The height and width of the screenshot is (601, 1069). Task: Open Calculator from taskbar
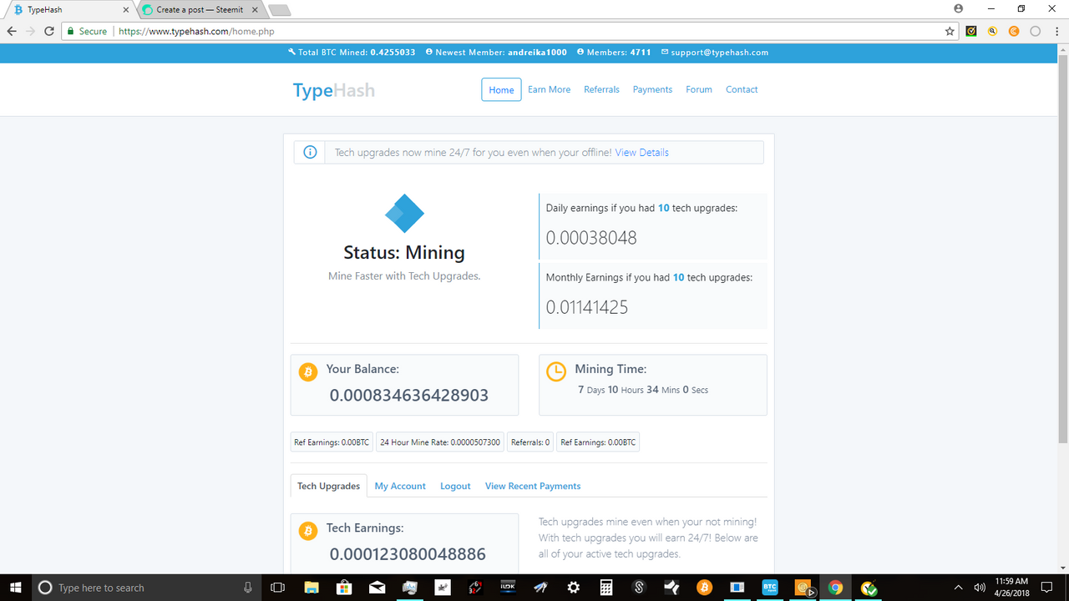click(606, 588)
